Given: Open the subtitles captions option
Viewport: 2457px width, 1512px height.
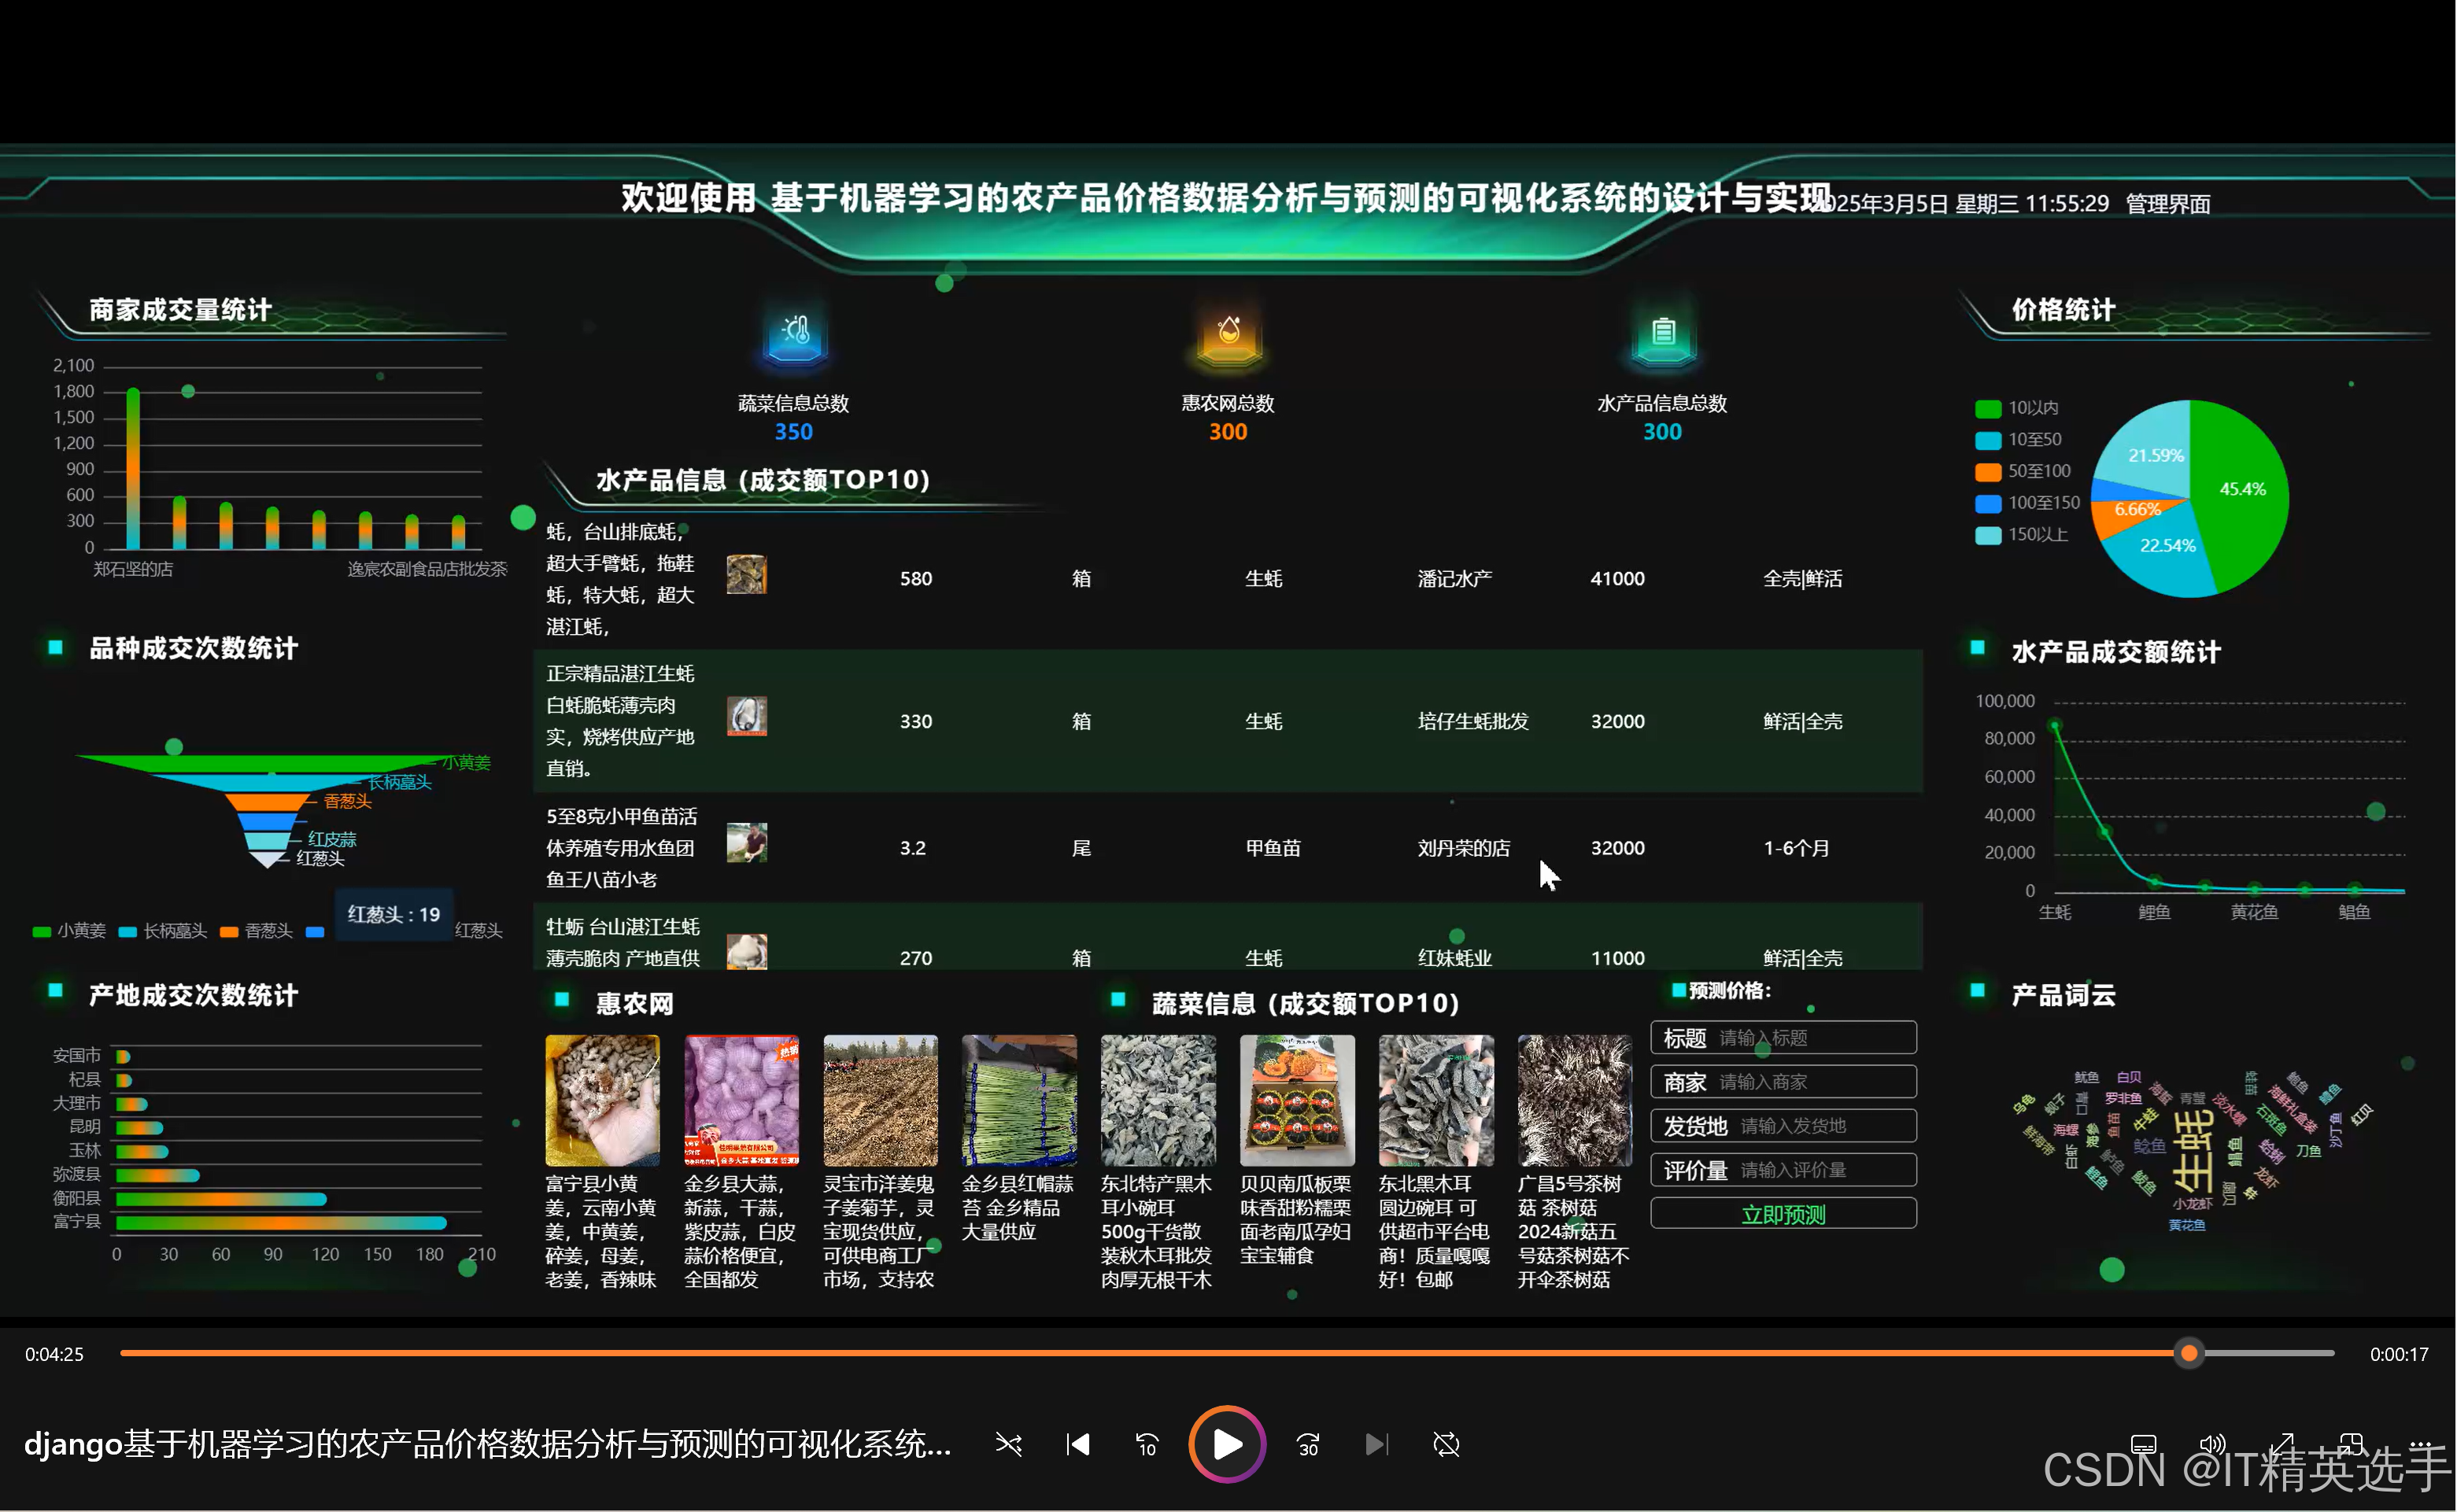Looking at the screenshot, I should pos(2144,1444).
